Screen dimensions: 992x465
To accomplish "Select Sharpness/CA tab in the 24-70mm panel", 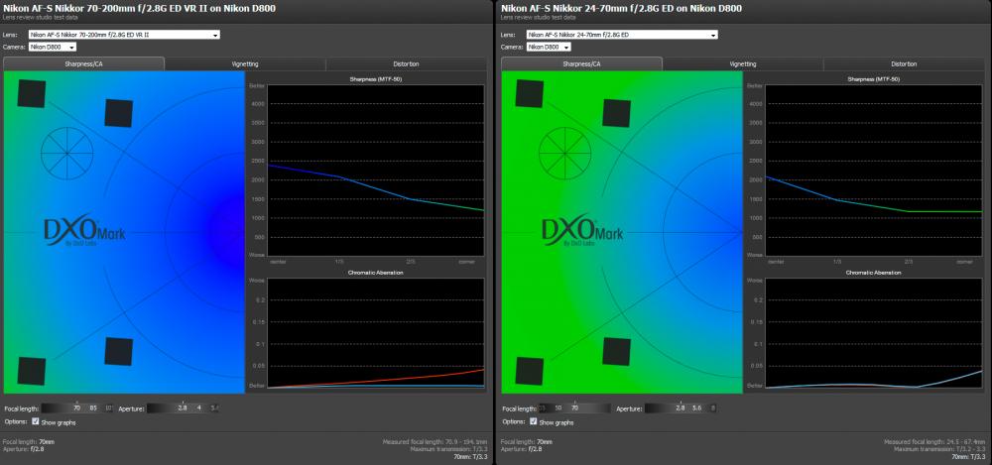I will click(x=581, y=63).
